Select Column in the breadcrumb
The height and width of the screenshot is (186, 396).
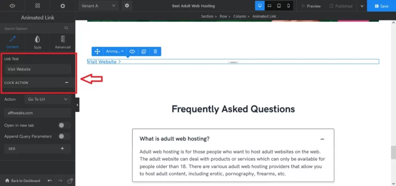[239, 16]
